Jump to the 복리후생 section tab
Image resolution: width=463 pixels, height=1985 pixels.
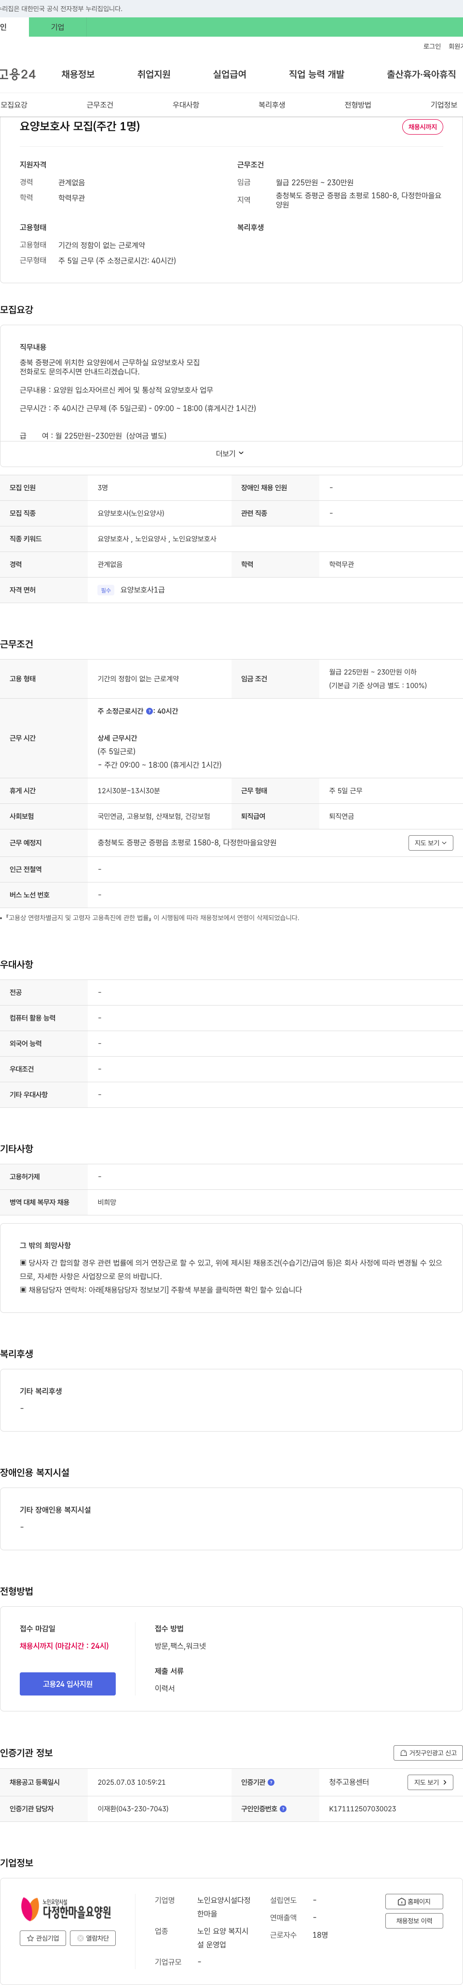click(272, 105)
